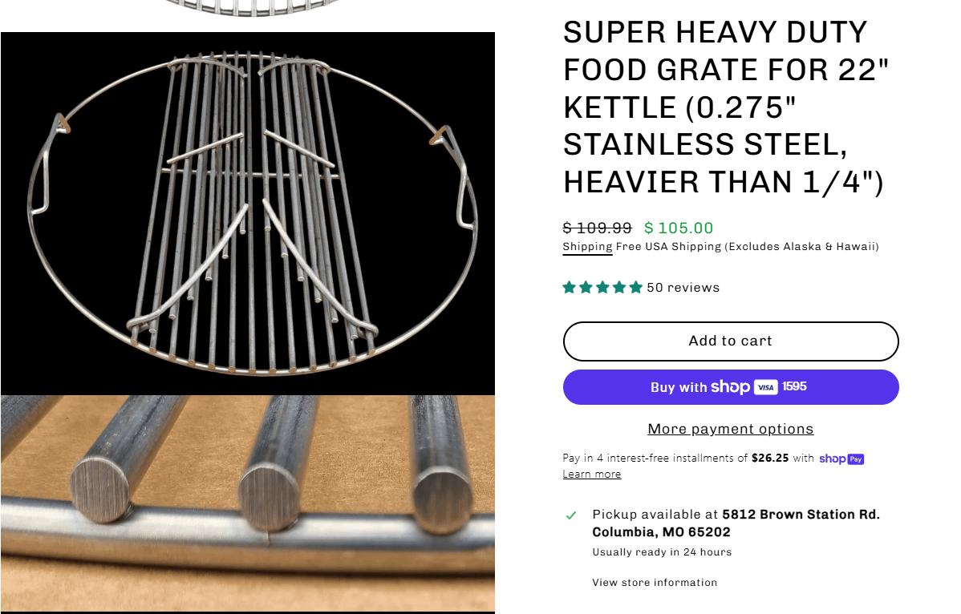Click the fifth rating star
Screen dimensions: 961x614
pos(636,288)
